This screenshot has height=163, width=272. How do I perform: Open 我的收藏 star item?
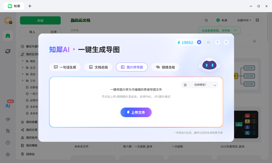29,122
